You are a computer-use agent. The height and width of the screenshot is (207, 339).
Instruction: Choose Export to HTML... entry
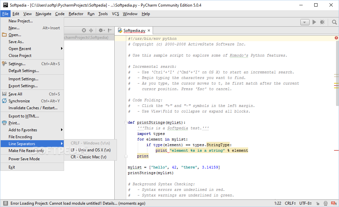pos(32,116)
